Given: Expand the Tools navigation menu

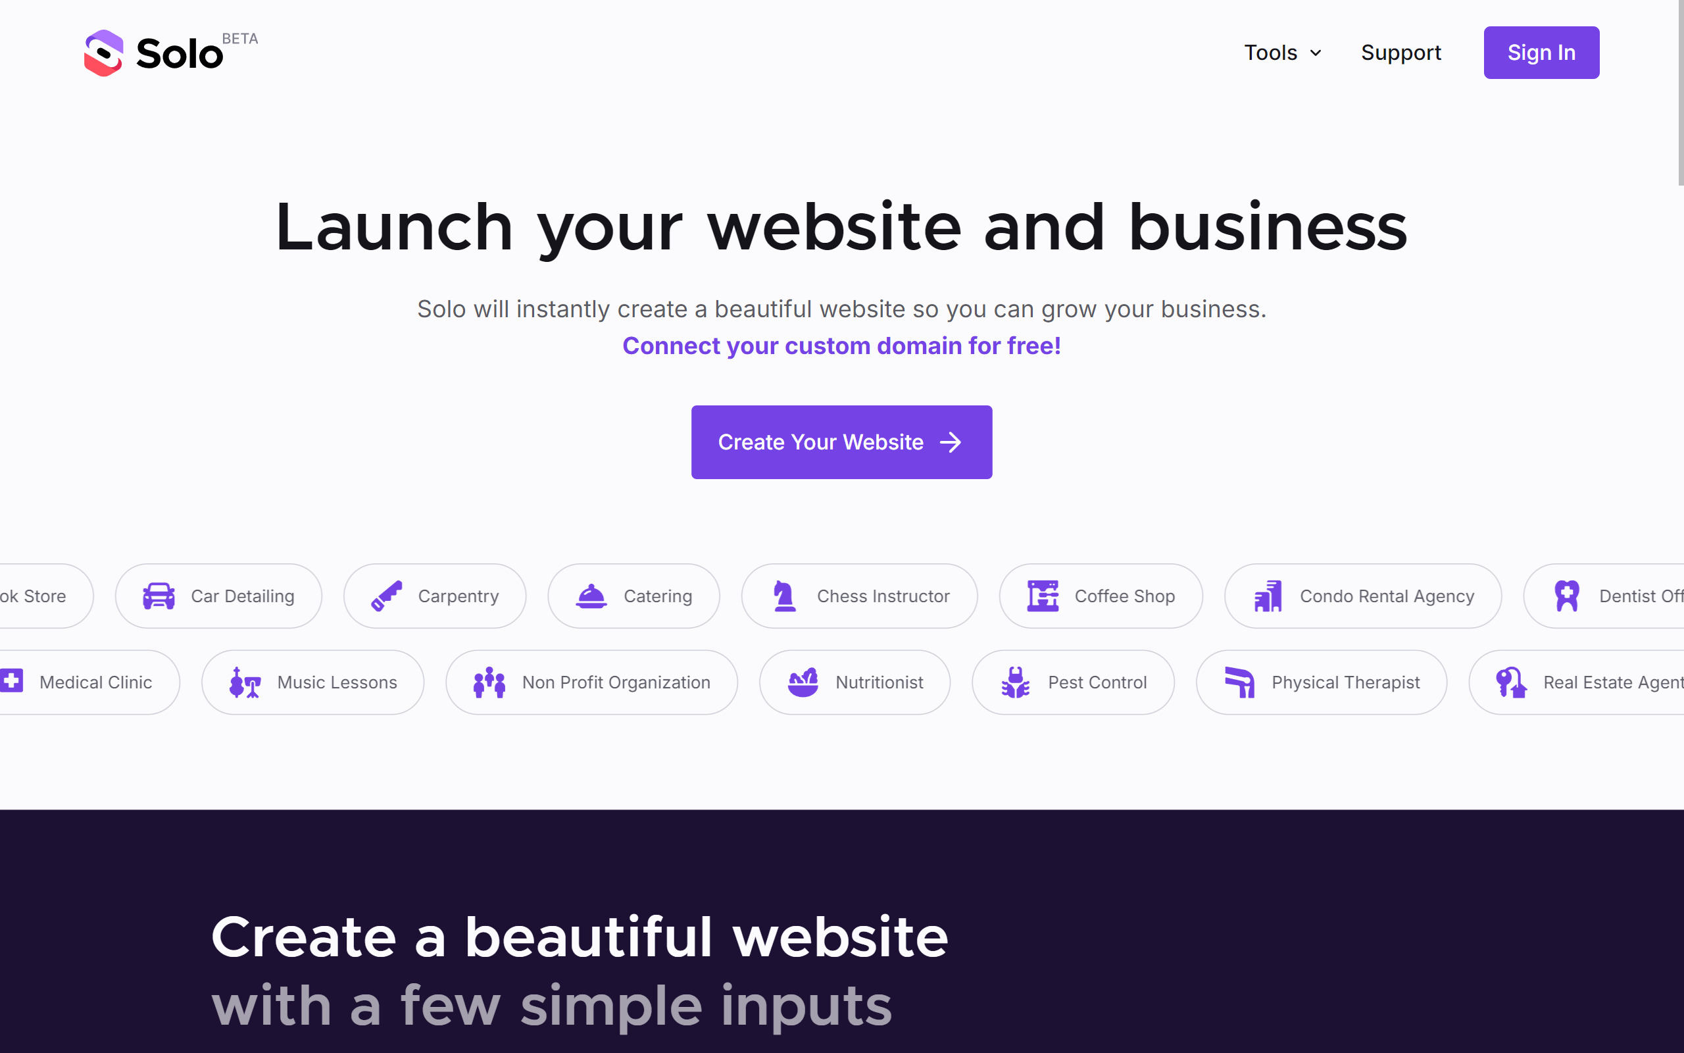Looking at the screenshot, I should tap(1283, 52).
